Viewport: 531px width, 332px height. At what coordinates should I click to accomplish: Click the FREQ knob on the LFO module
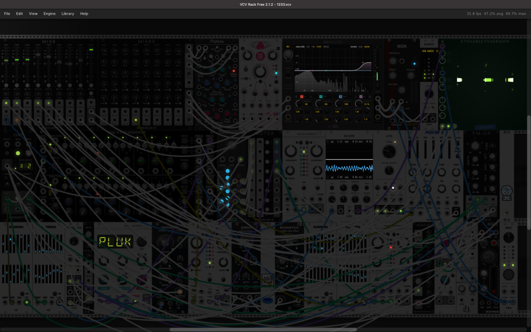(x=389, y=151)
